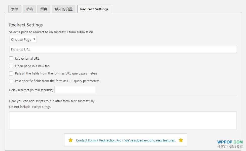The image size is (246, 151).
Task: Click the Delay redirect milliseconds field
Action: tap(75, 89)
